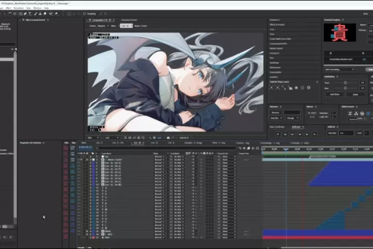
Task: Open Motion Sketch panel entry
Action: click(276, 48)
